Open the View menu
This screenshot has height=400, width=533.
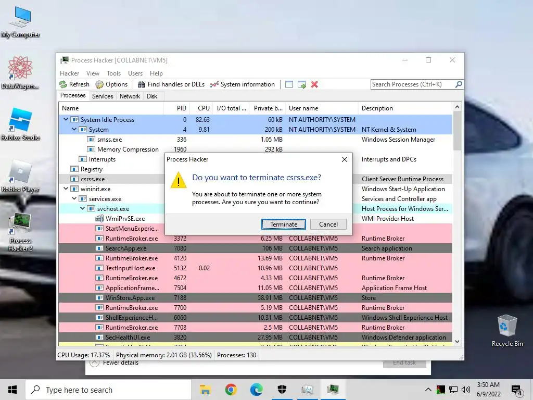click(93, 73)
